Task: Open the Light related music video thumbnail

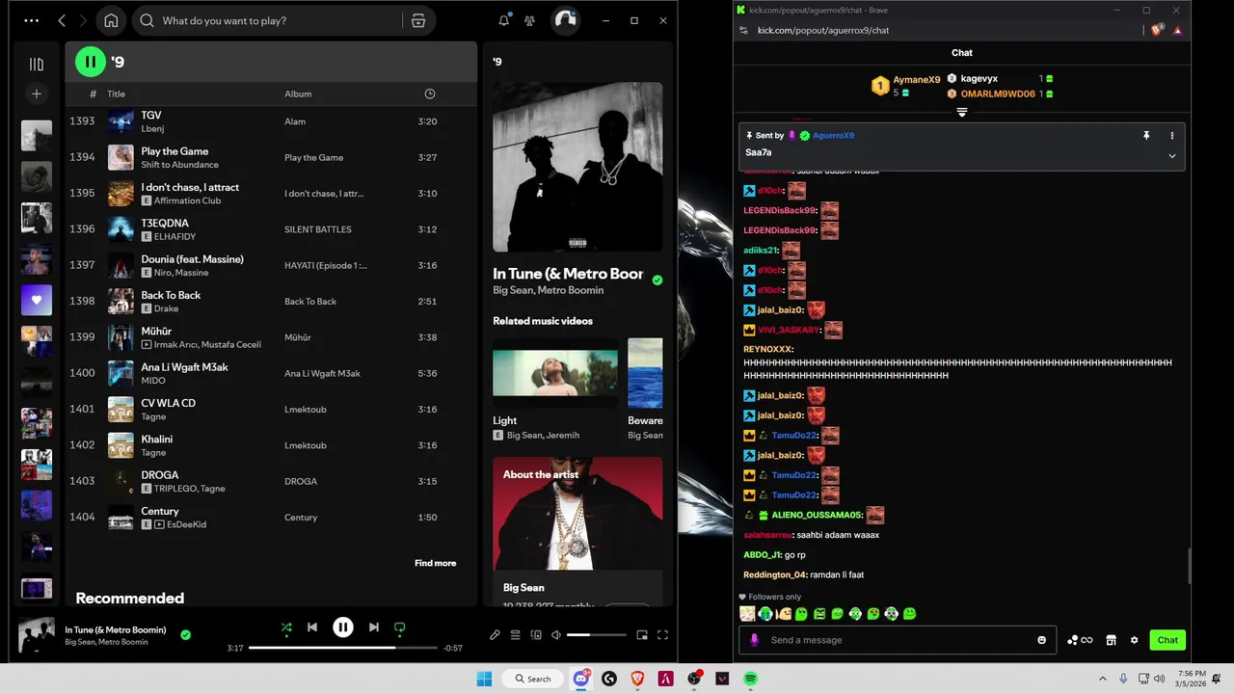Action: tap(555, 373)
